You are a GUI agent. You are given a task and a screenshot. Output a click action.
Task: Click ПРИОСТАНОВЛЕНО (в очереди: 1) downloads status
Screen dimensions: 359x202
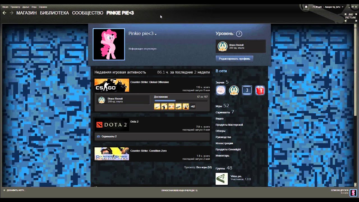tap(179, 190)
